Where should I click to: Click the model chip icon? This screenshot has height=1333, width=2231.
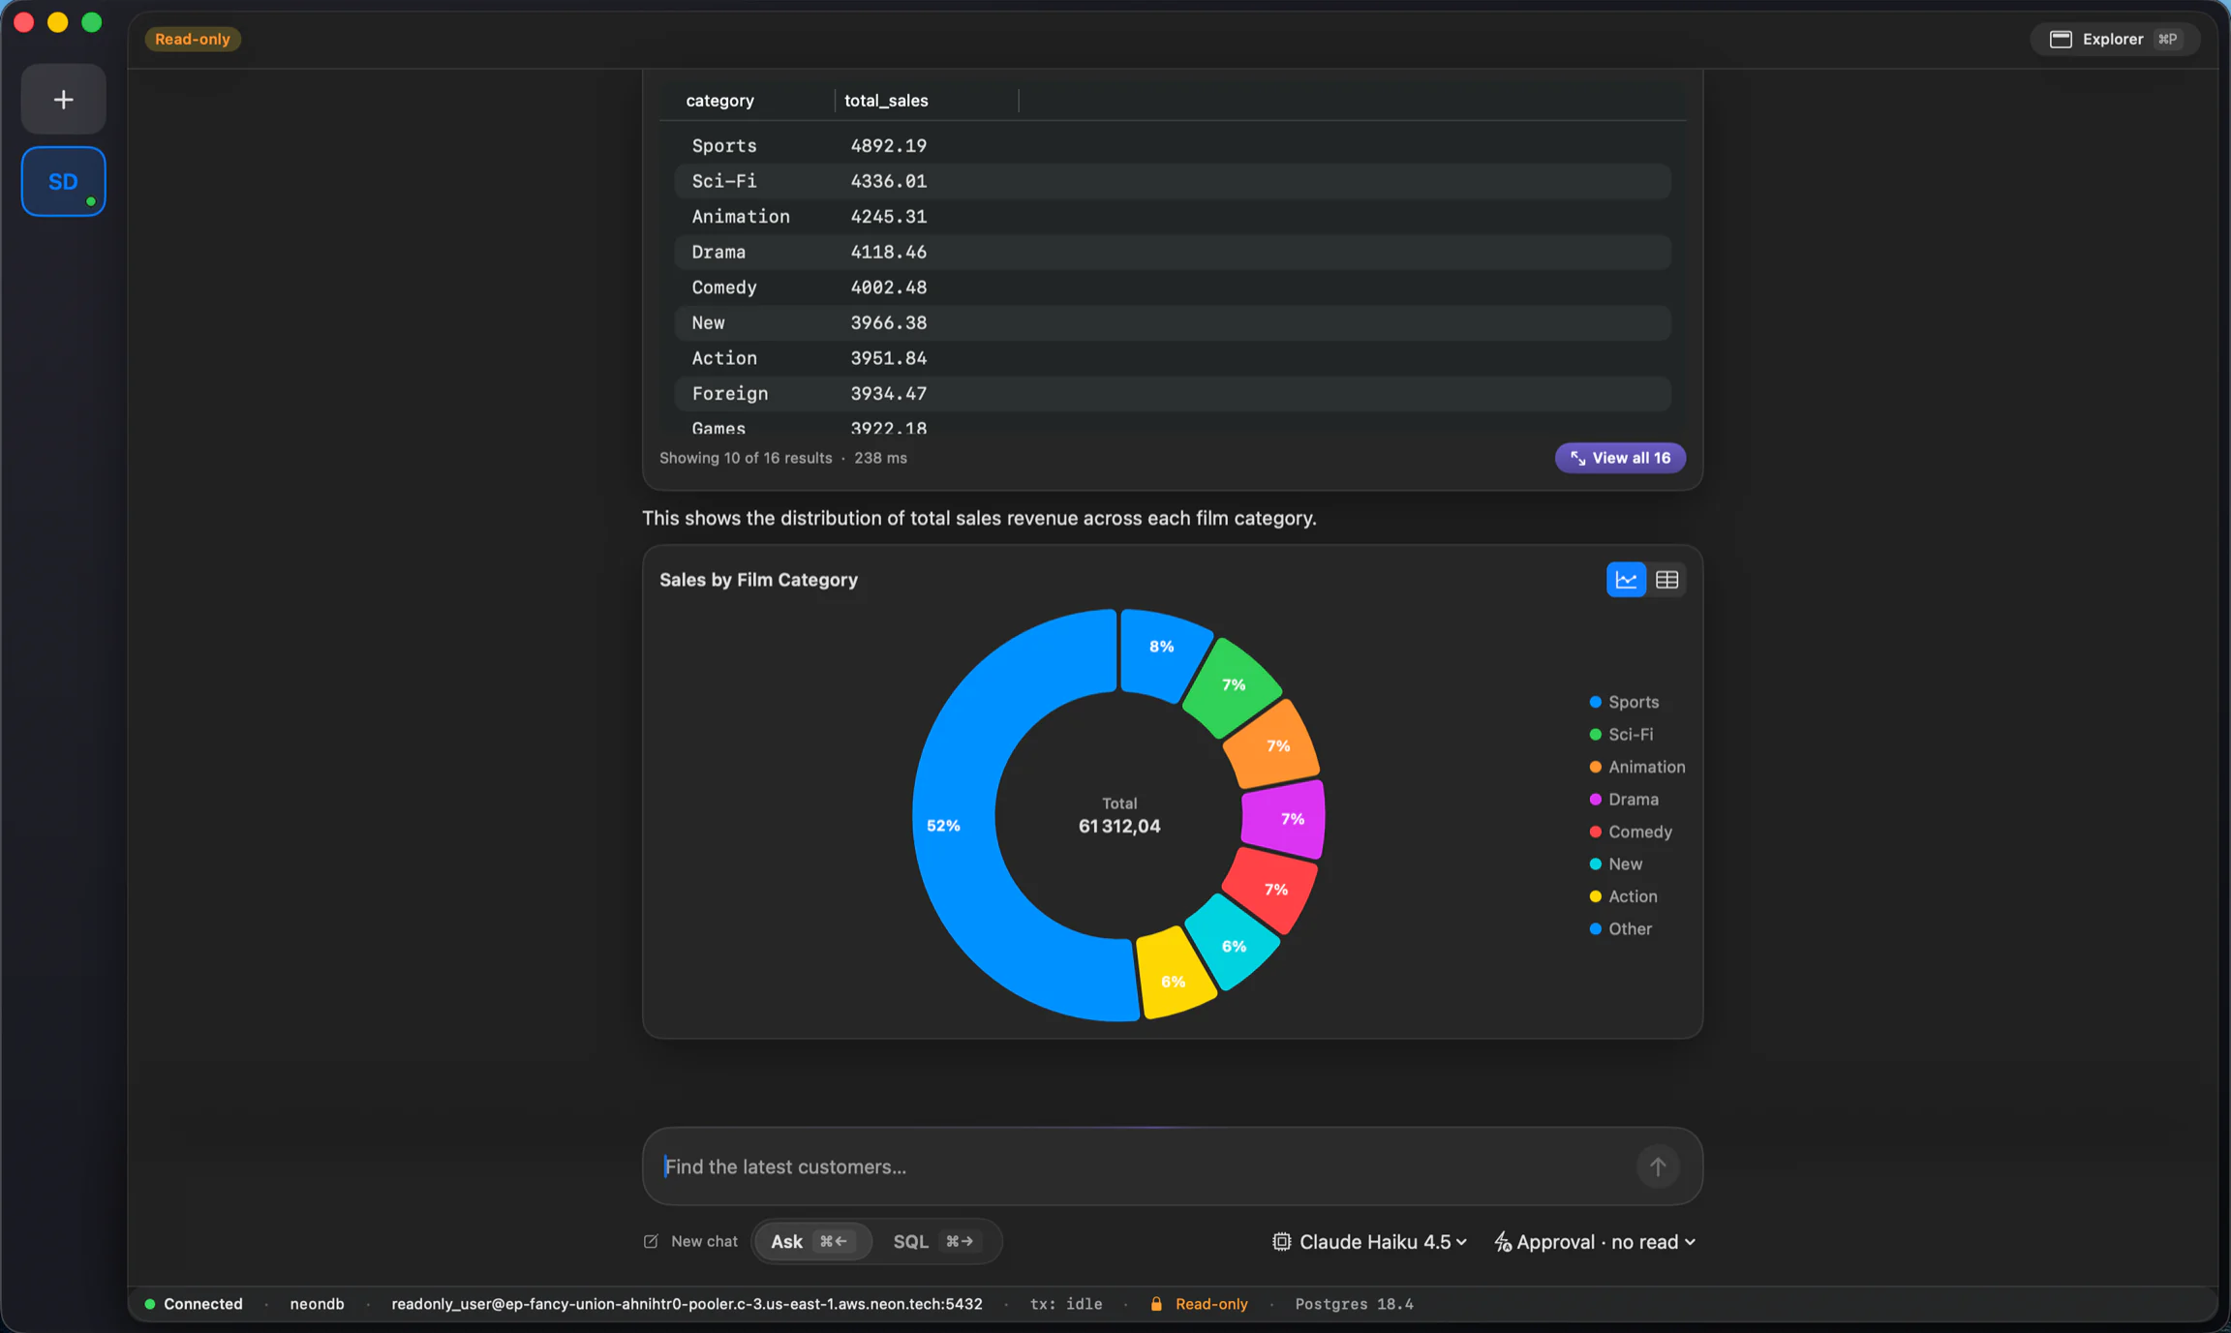[1281, 1242]
